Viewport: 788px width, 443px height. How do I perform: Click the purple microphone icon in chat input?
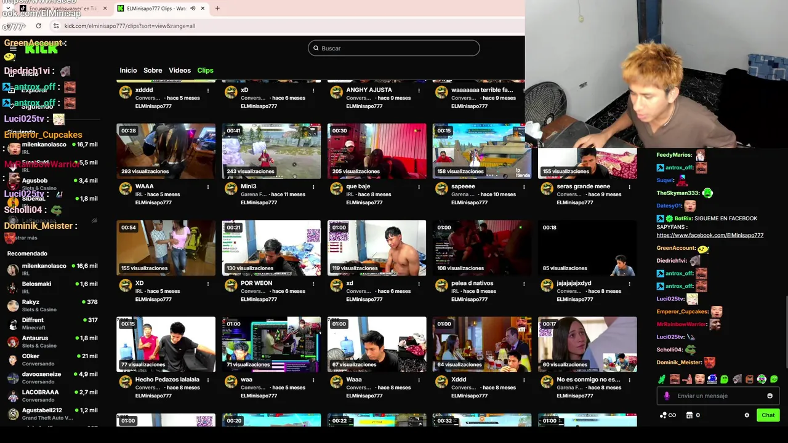[667, 396]
